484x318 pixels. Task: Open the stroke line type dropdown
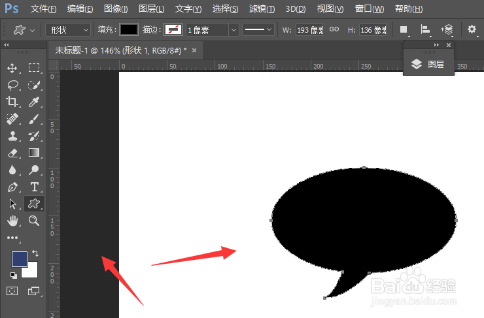(x=258, y=29)
